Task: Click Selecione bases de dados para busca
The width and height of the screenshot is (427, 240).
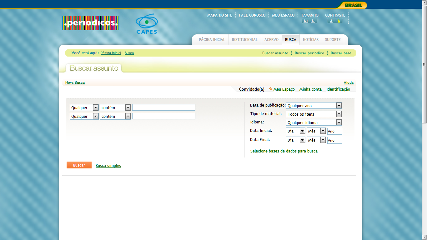Action: pos(284,151)
